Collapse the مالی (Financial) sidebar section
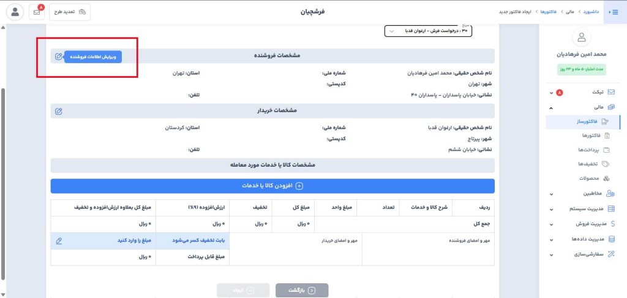Screen dimensions: 627x298 pyautogui.click(x=582, y=107)
